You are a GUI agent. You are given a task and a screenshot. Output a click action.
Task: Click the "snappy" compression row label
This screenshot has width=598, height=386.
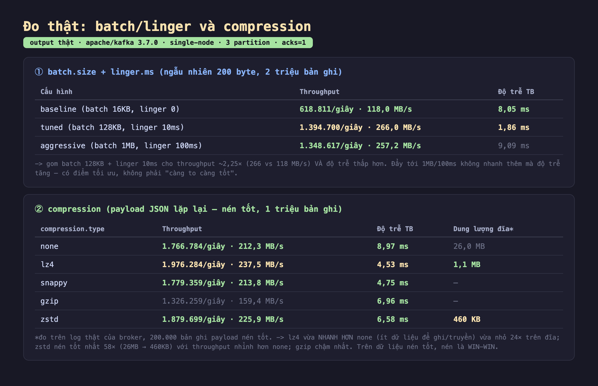click(x=54, y=283)
